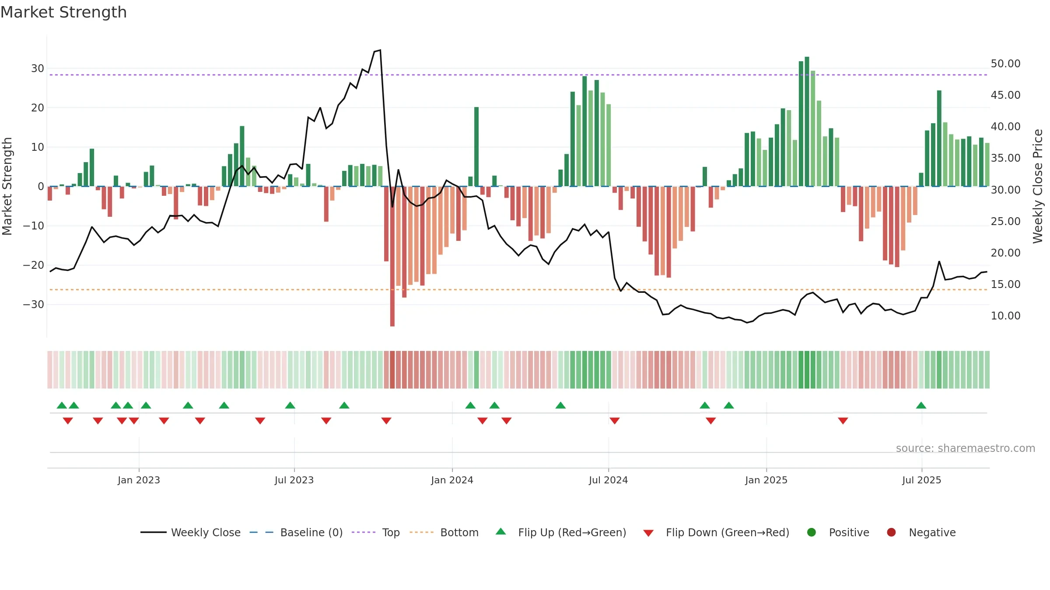Click the Jan 2023 axis label
Viewport: 1050px width, 590px height.
pyautogui.click(x=139, y=480)
